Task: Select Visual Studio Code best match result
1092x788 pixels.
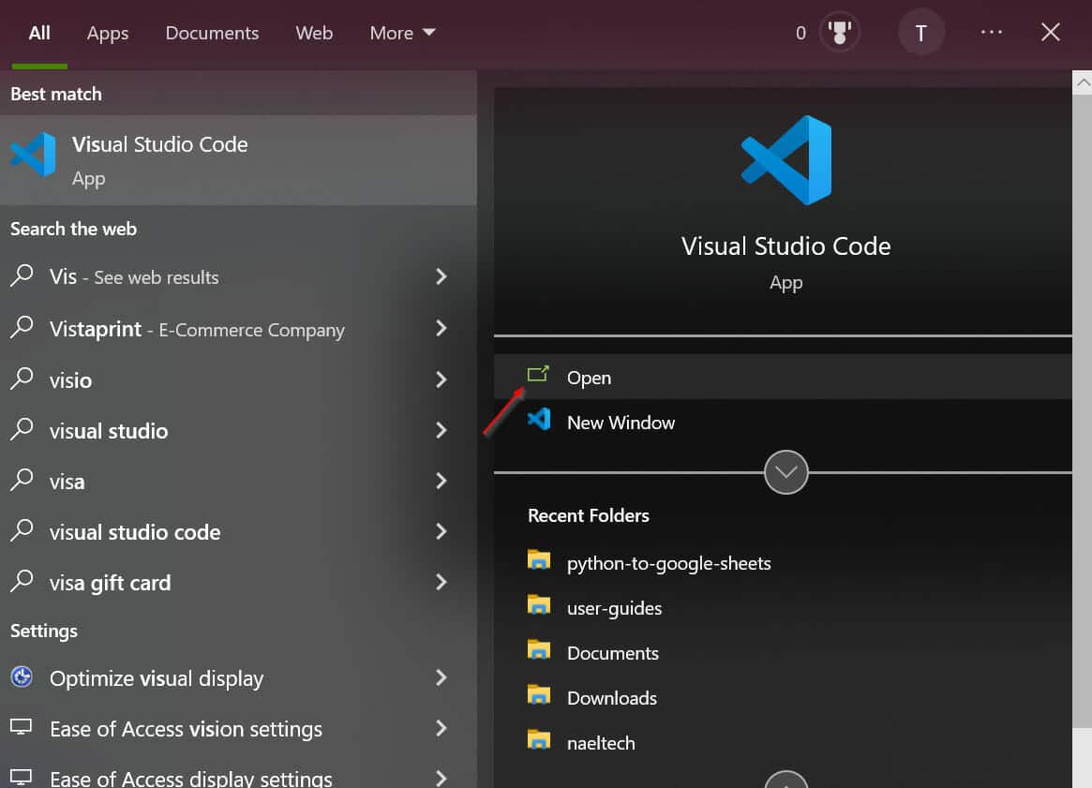Action: pyautogui.click(x=238, y=160)
